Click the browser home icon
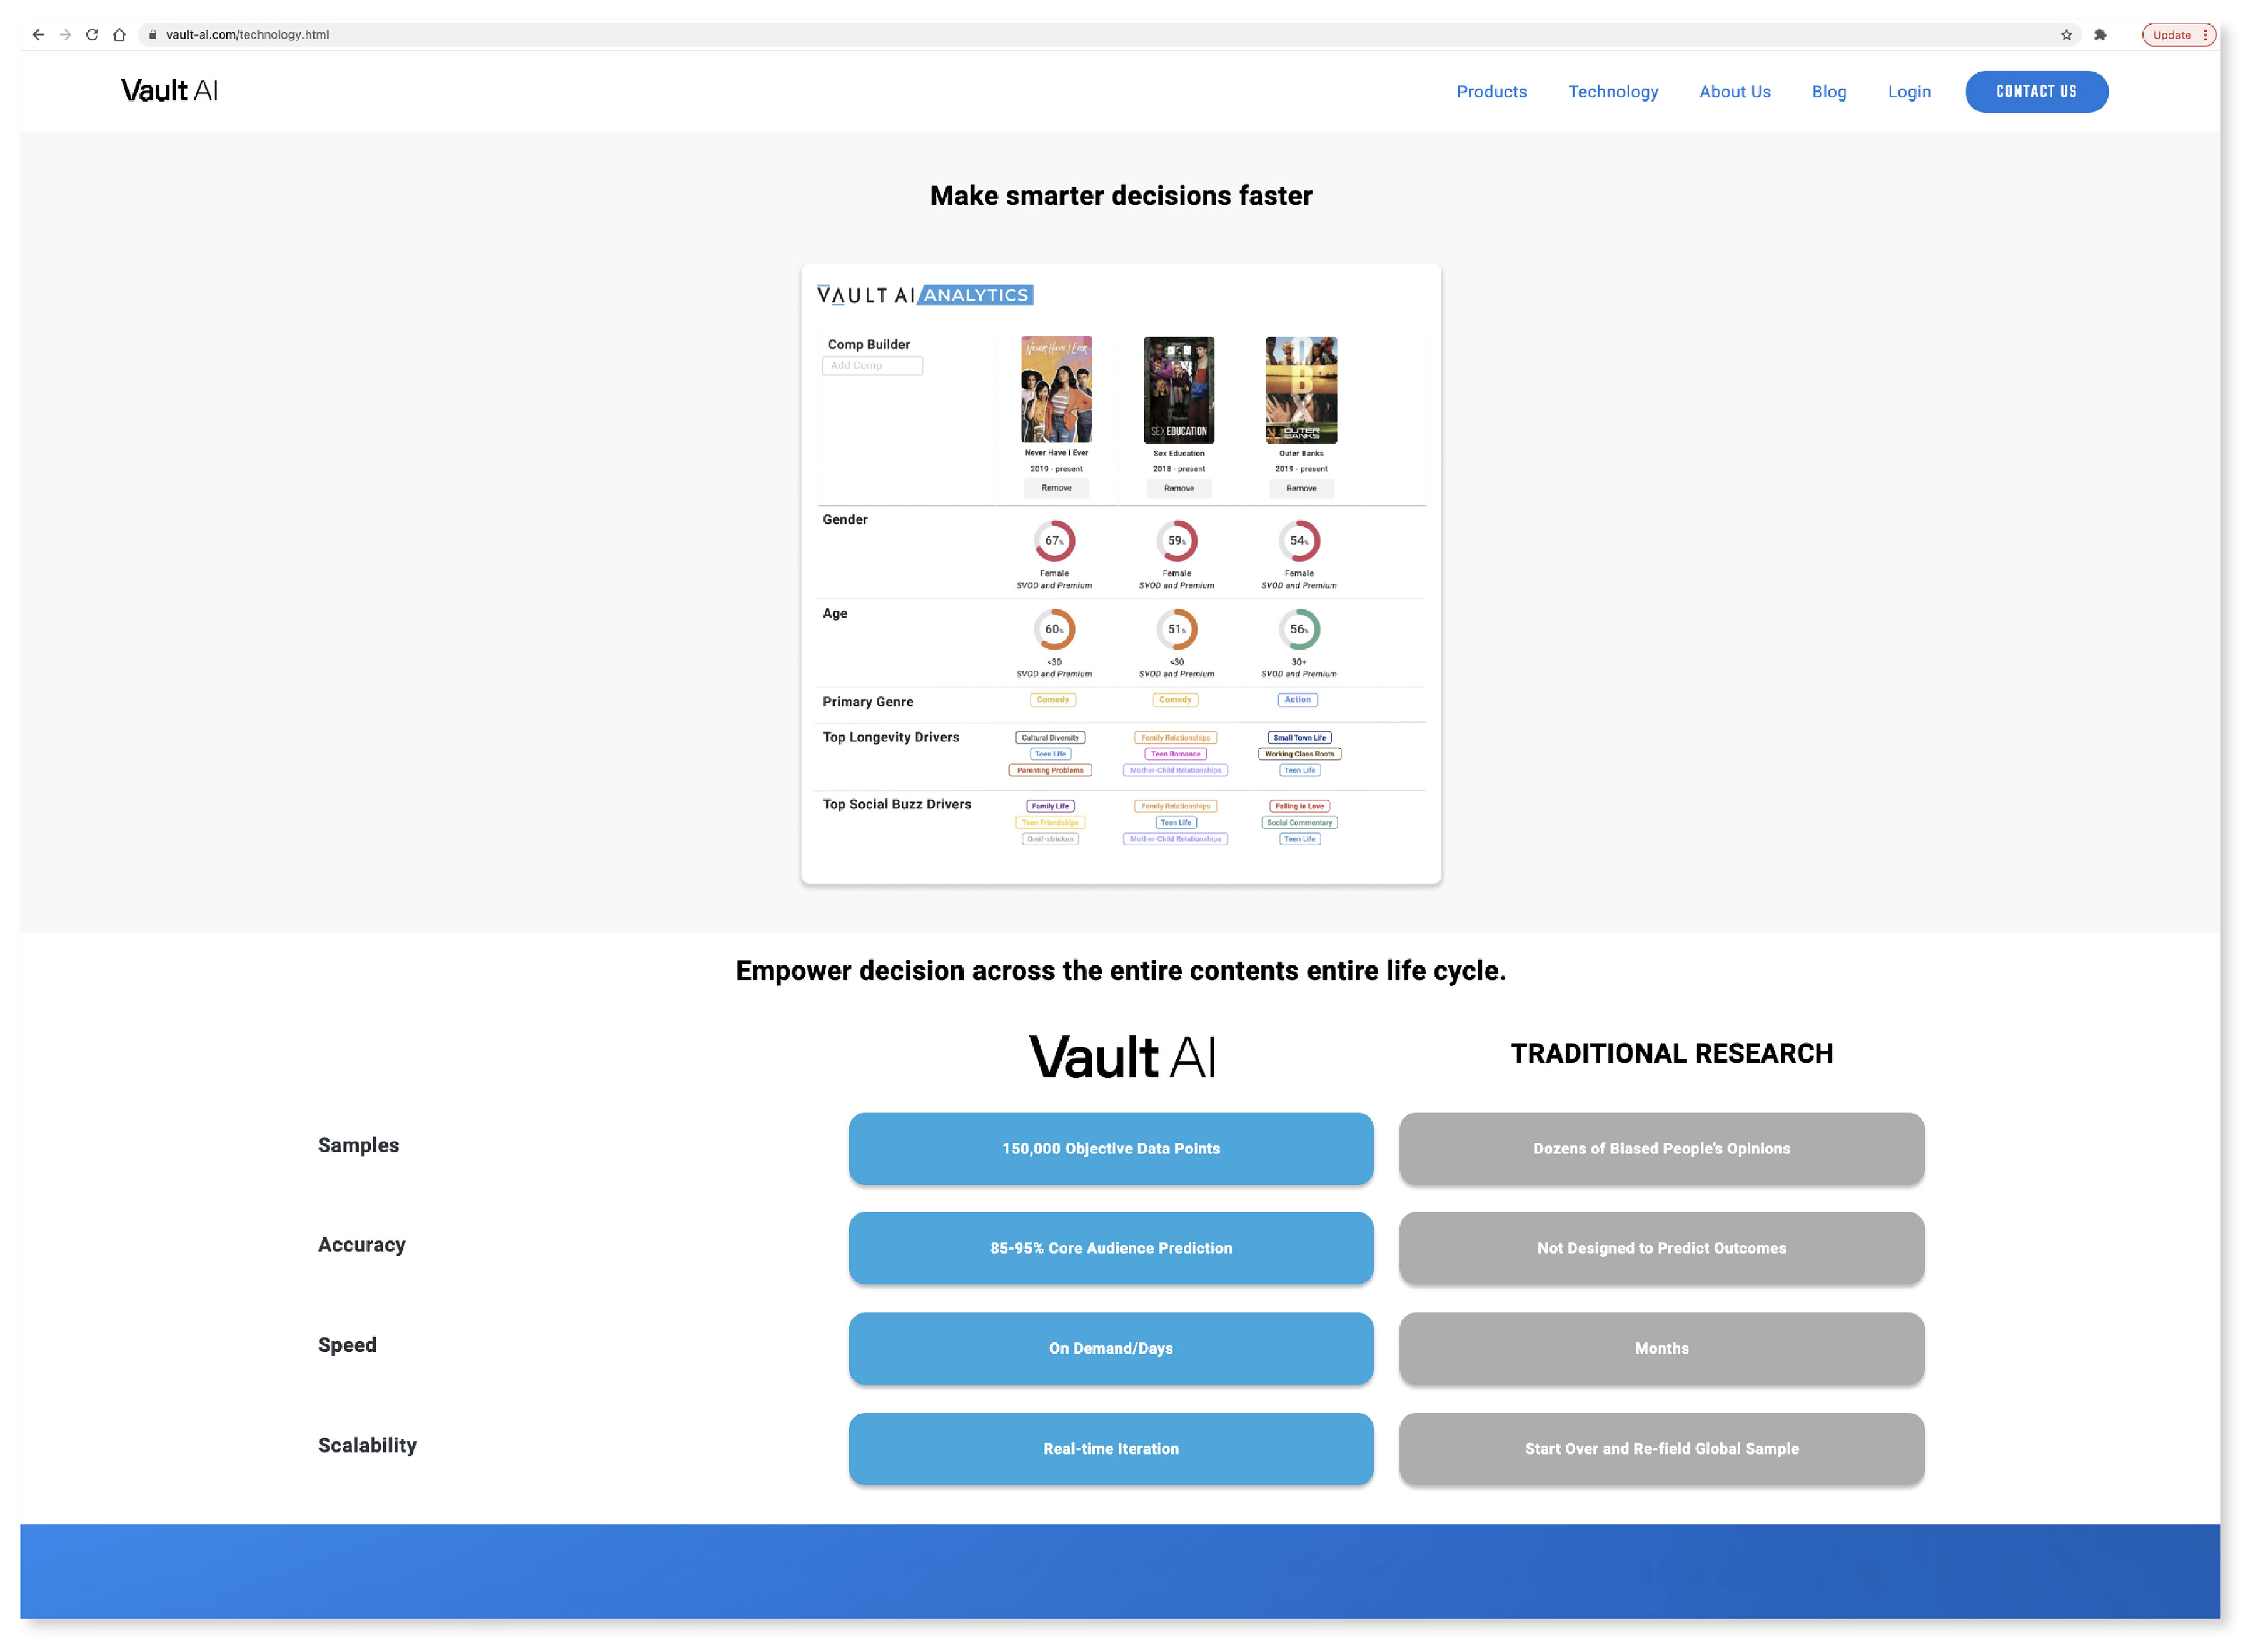 (119, 34)
